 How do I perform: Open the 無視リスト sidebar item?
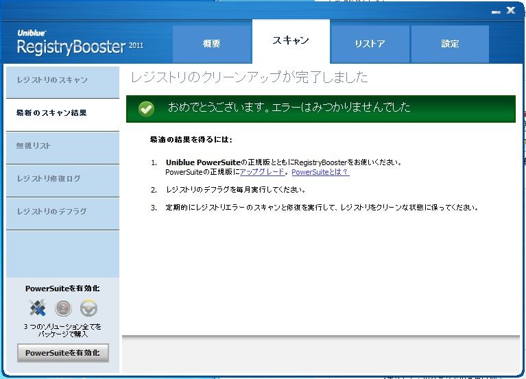click(62, 148)
